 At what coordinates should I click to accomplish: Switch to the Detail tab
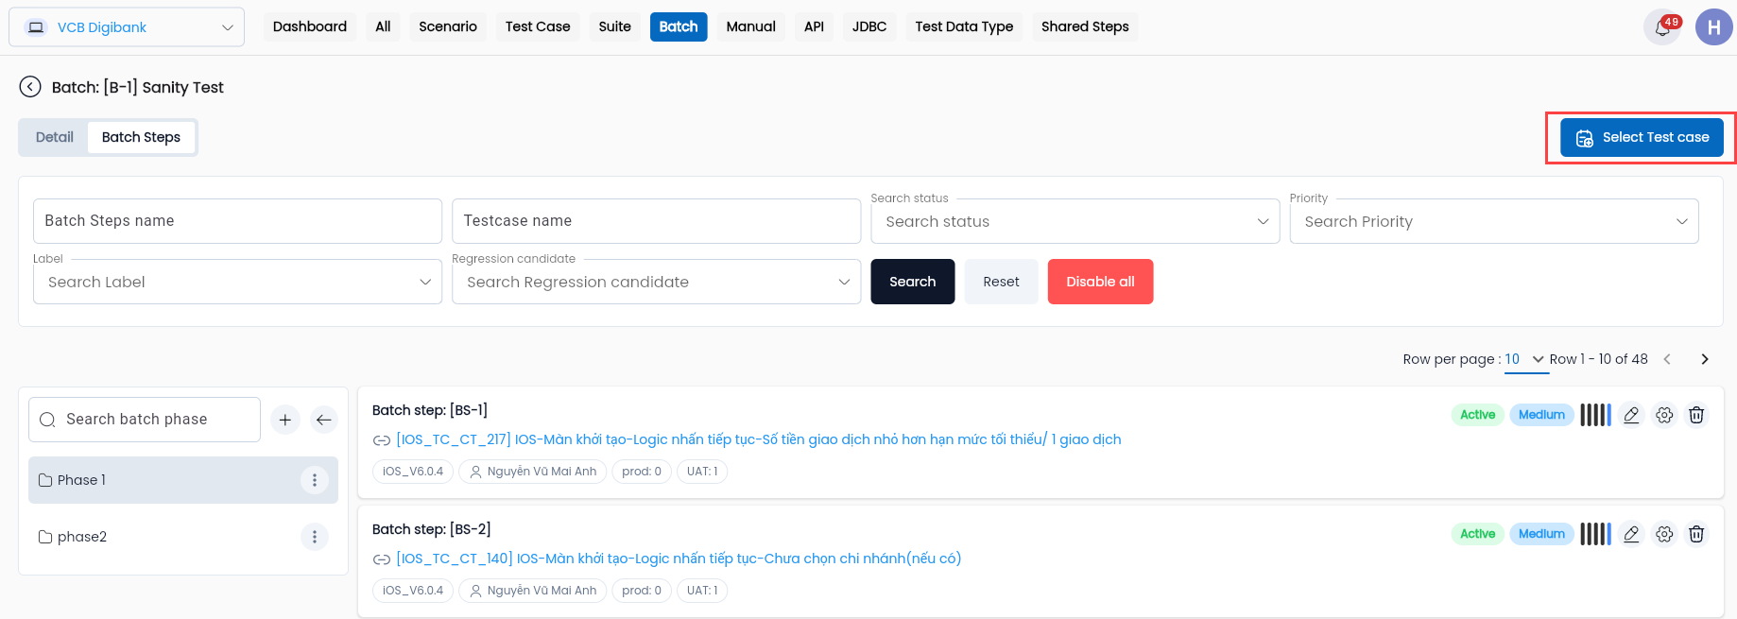55,137
